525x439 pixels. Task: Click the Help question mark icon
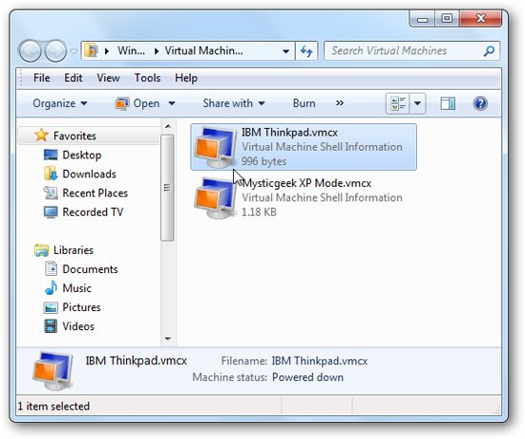[x=480, y=103]
